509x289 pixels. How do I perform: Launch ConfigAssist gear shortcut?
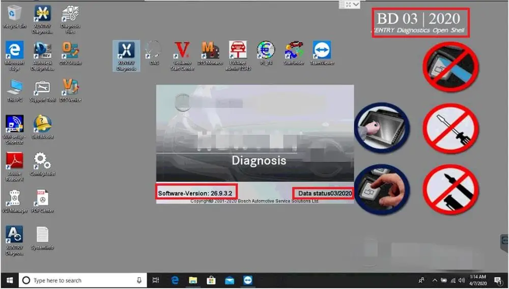(x=43, y=164)
